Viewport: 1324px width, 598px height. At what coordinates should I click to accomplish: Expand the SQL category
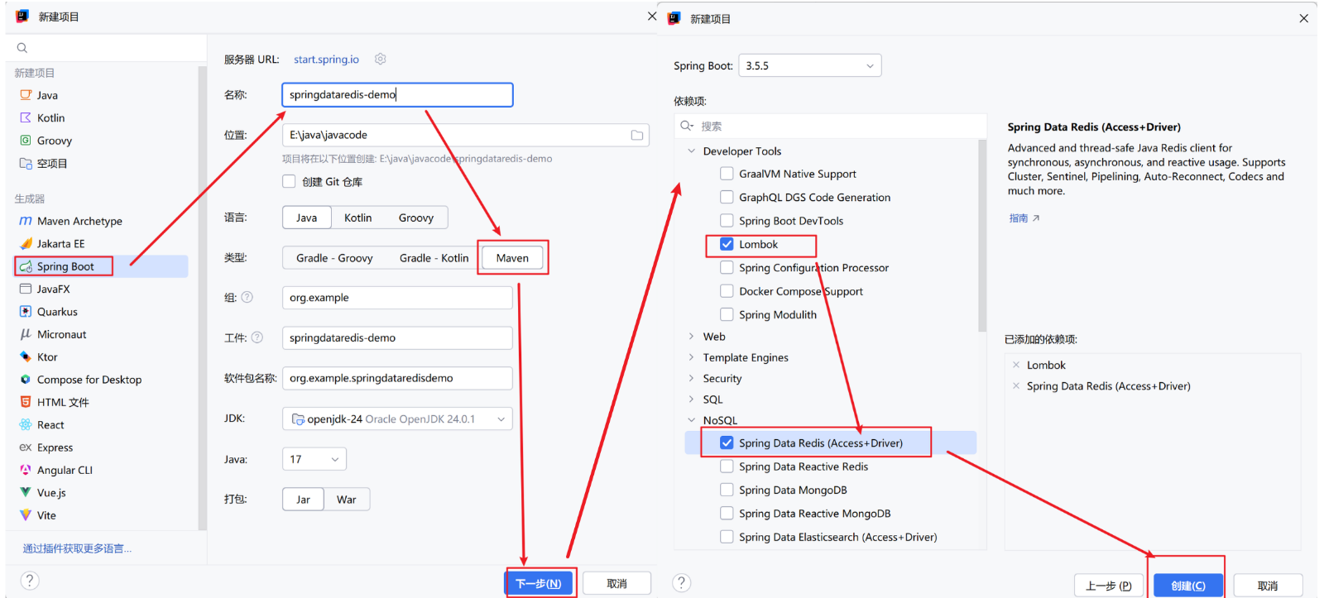point(692,399)
